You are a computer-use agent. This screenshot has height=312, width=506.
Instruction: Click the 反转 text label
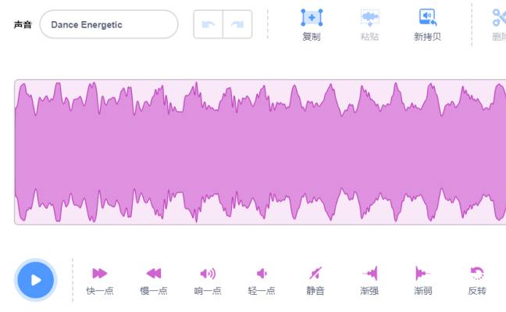[x=477, y=291]
